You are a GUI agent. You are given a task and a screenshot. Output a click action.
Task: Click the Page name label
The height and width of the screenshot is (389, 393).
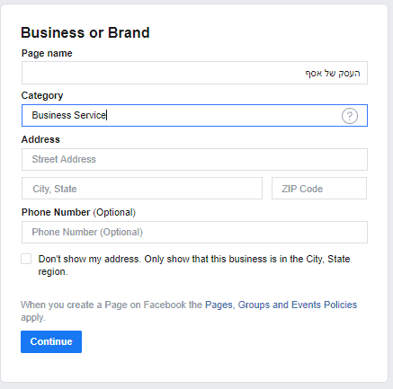pos(47,53)
